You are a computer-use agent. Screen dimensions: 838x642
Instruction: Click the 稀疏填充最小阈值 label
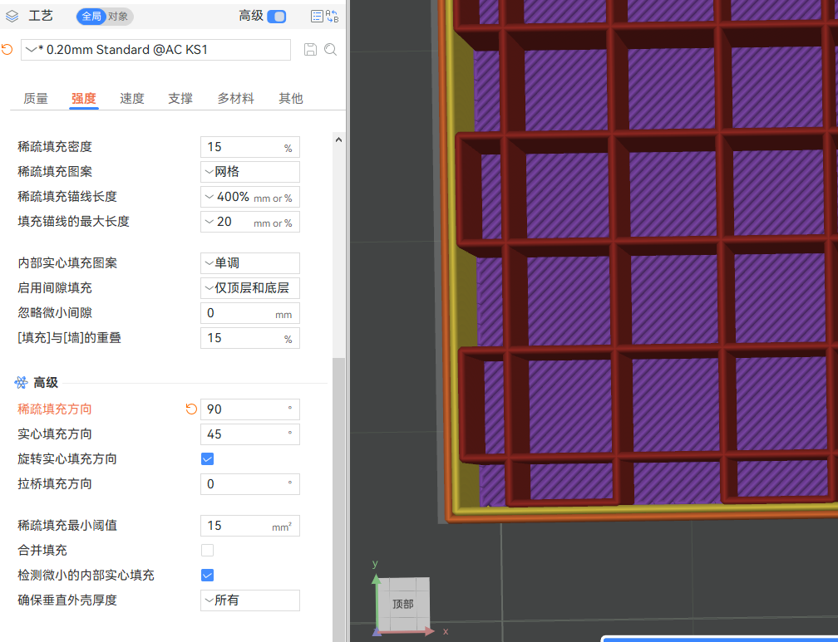click(67, 526)
